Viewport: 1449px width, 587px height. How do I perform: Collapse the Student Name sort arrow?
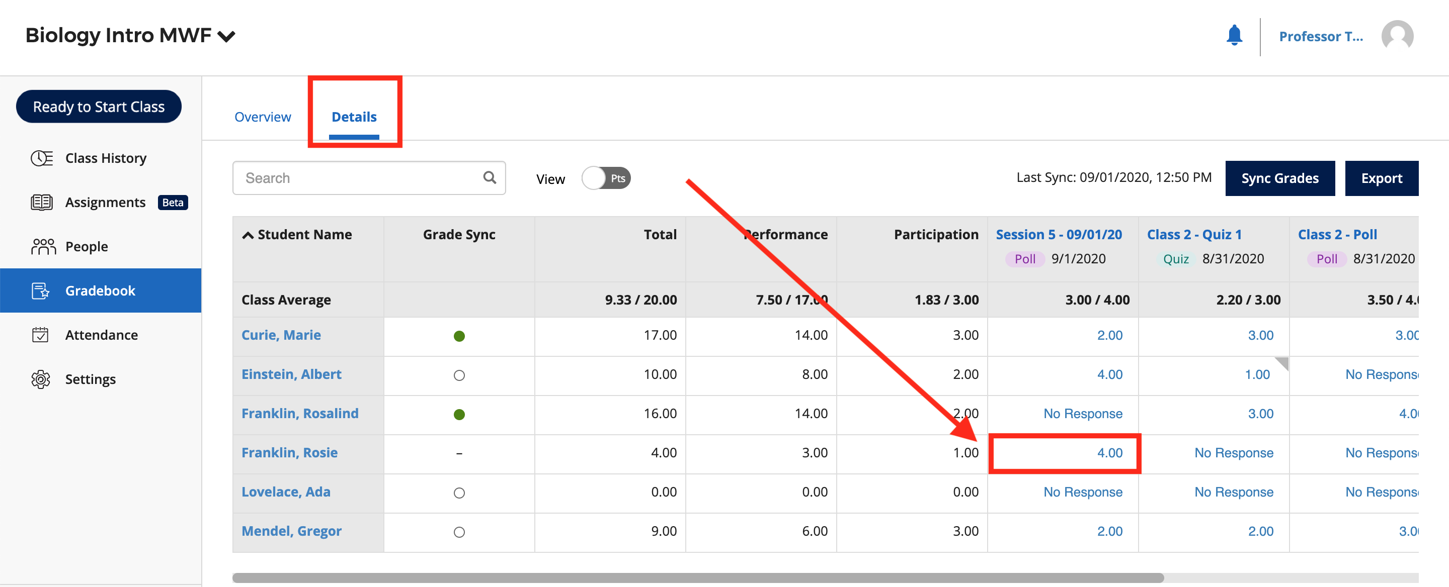[248, 234]
